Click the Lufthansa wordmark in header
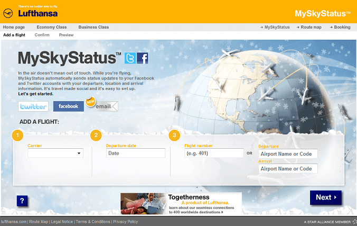 tap(38, 13)
